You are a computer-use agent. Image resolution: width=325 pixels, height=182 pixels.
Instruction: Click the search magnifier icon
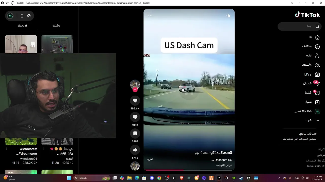317,26
